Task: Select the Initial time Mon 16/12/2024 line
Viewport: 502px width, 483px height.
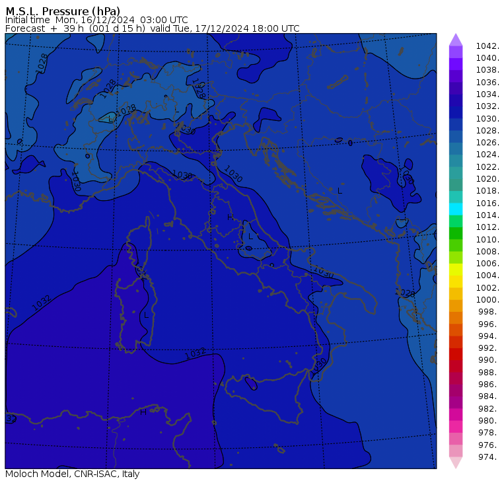Action: 96,20
